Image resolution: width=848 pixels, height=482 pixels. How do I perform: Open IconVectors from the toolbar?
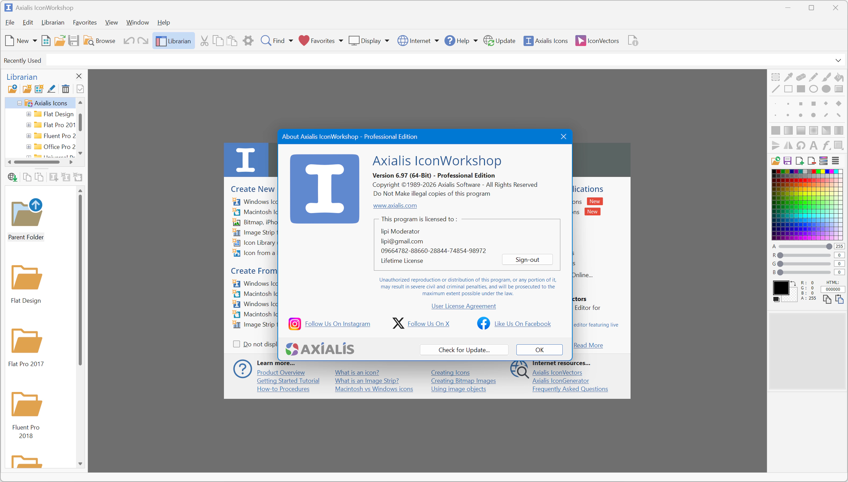click(x=597, y=41)
